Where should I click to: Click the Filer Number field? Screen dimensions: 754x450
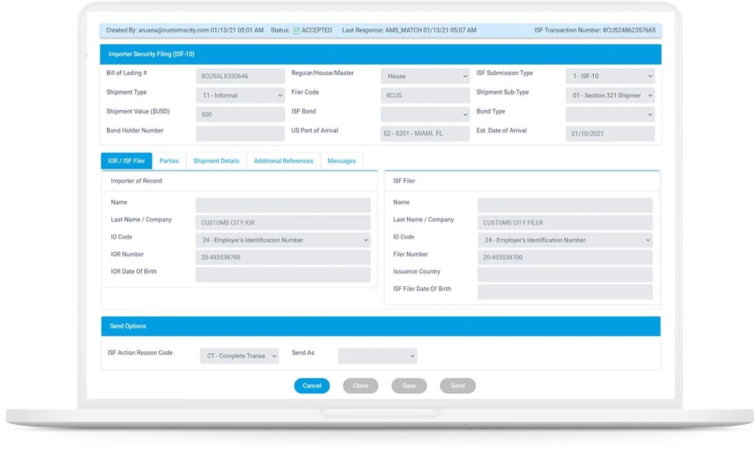click(565, 257)
